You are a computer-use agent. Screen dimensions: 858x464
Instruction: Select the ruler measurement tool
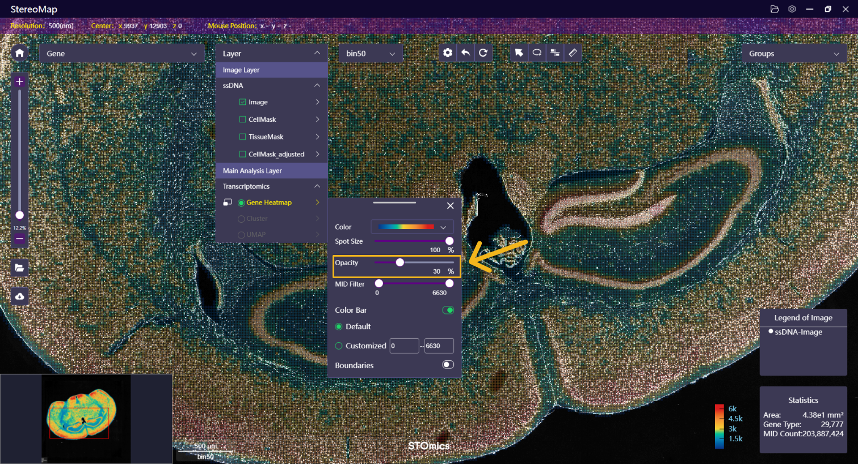(x=573, y=53)
